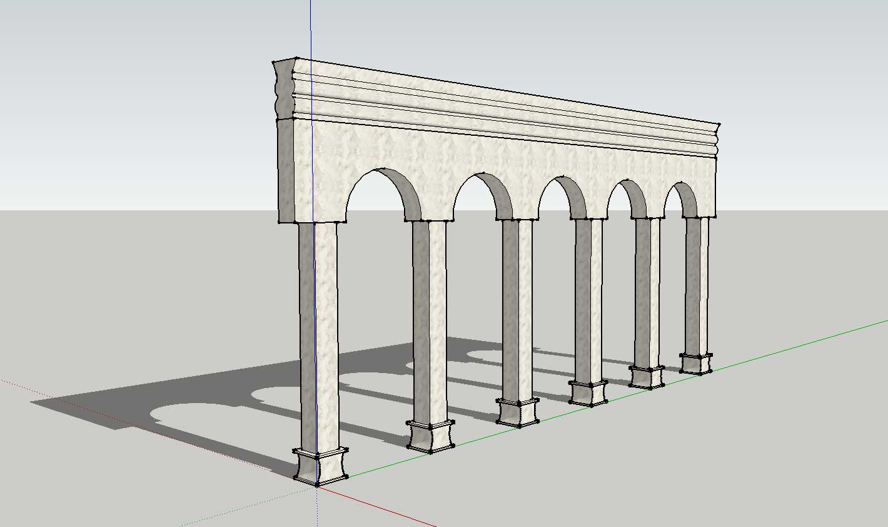Click the pedestal base of the fourth column
888x527 pixels.
point(589,392)
